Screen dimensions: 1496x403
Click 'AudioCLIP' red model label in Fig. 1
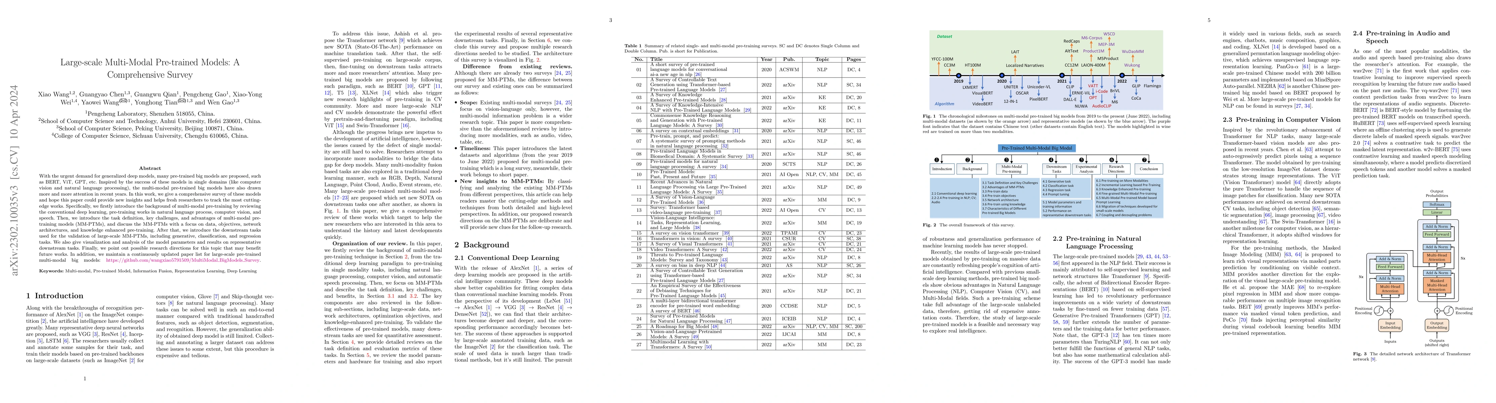(x=1102, y=106)
